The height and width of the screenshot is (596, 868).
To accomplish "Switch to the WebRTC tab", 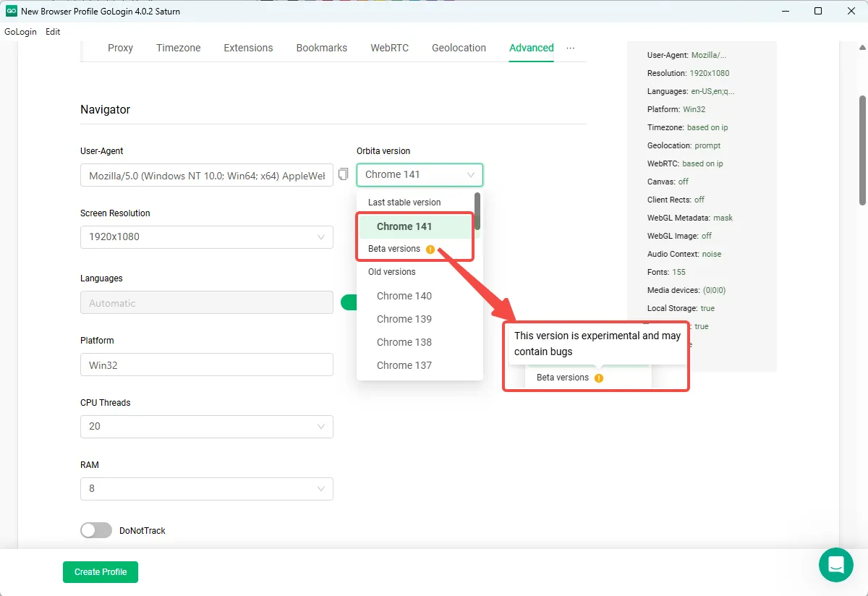I will [x=389, y=48].
